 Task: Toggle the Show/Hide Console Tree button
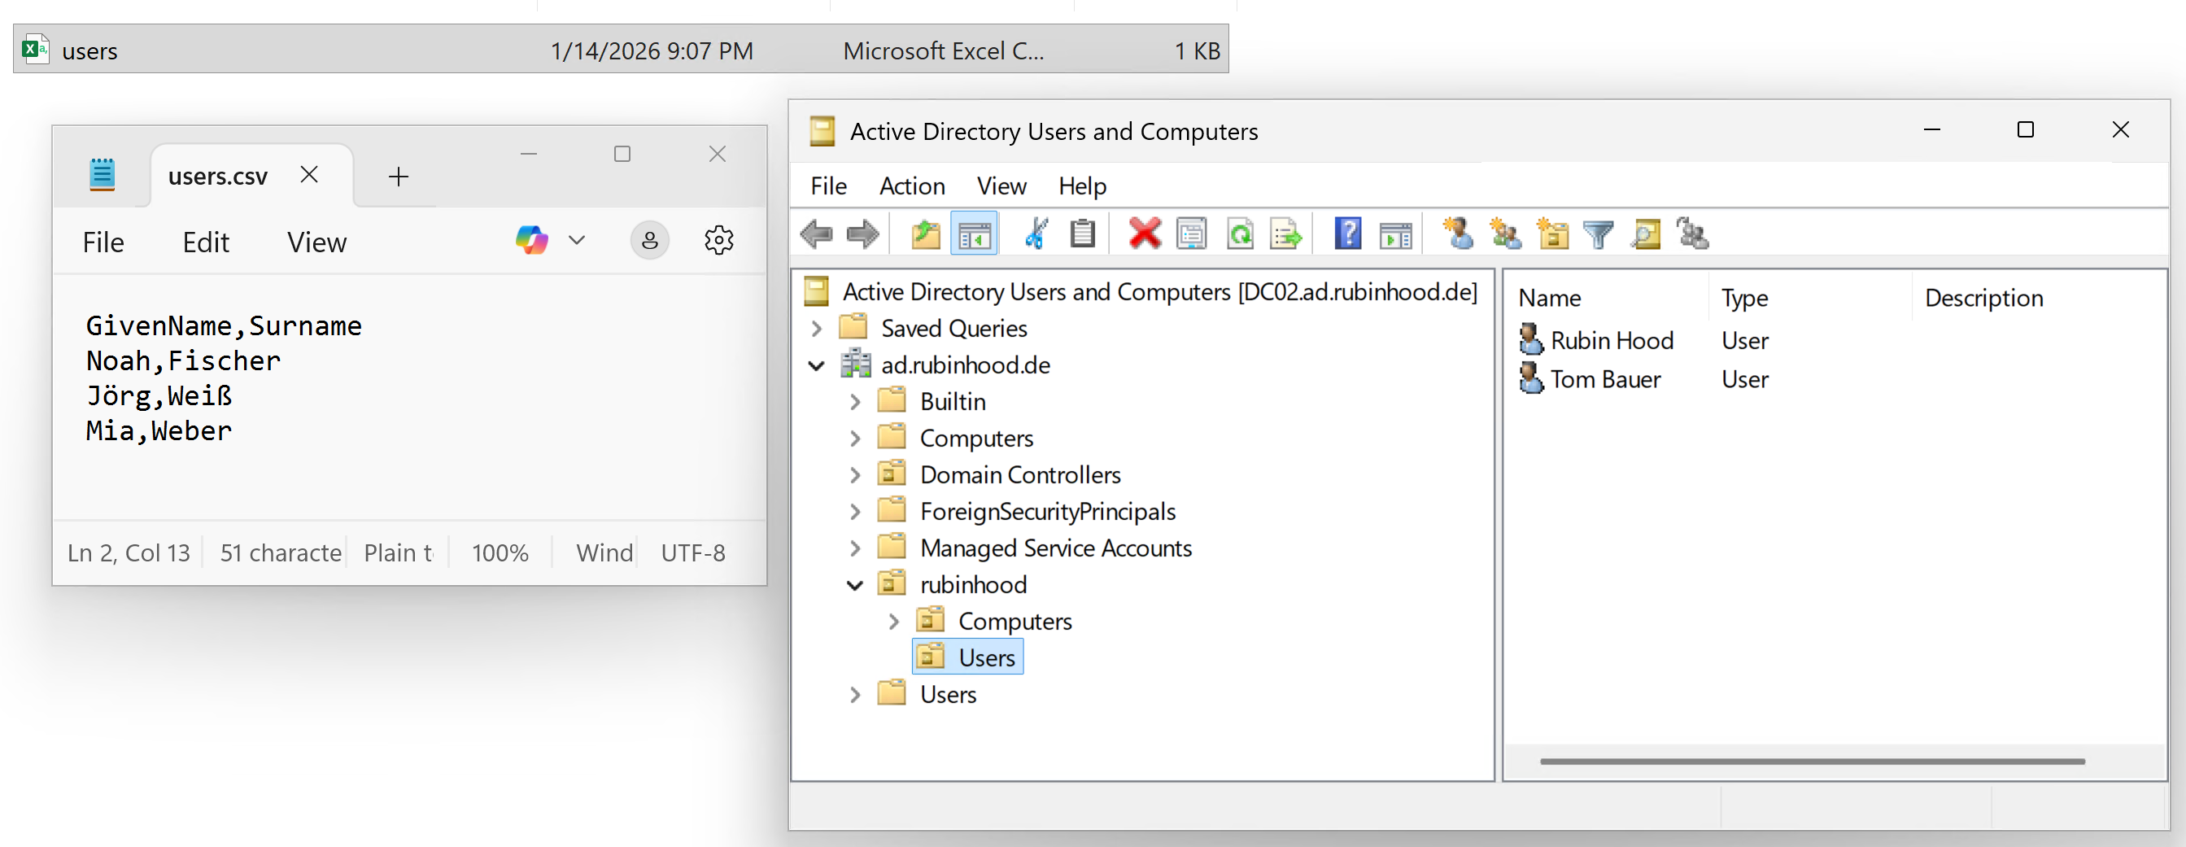(x=973, y=234)
